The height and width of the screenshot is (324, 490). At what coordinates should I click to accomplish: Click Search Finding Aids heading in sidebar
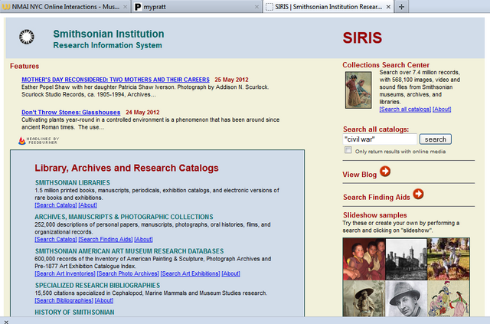pos(376,197)
